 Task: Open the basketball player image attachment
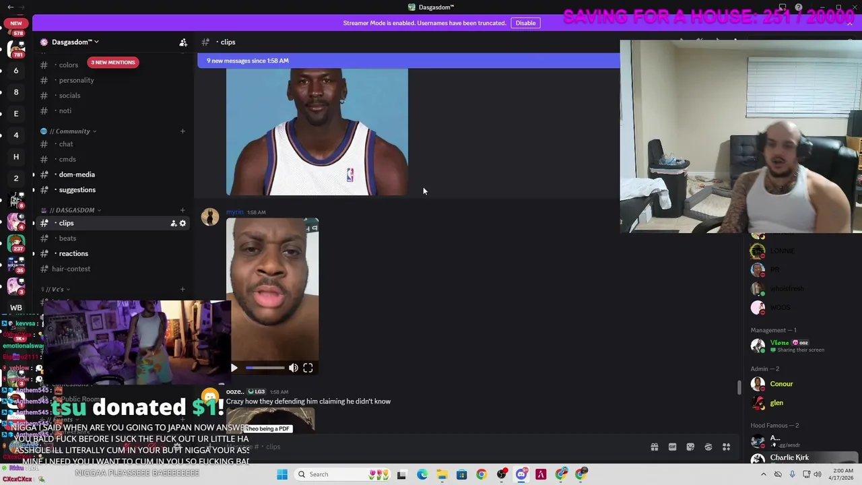click(317, 131)
